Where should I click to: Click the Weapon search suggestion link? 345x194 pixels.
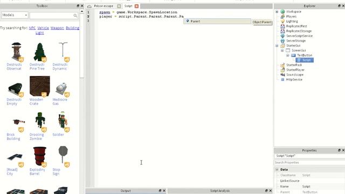coord(57,28)
